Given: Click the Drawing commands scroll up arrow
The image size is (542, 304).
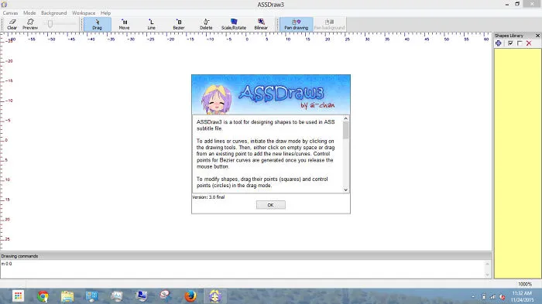Looking at the screenshot, I should 487,264.
